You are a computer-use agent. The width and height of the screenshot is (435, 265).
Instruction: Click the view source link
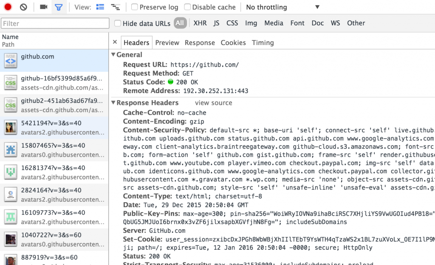point(214,103)
